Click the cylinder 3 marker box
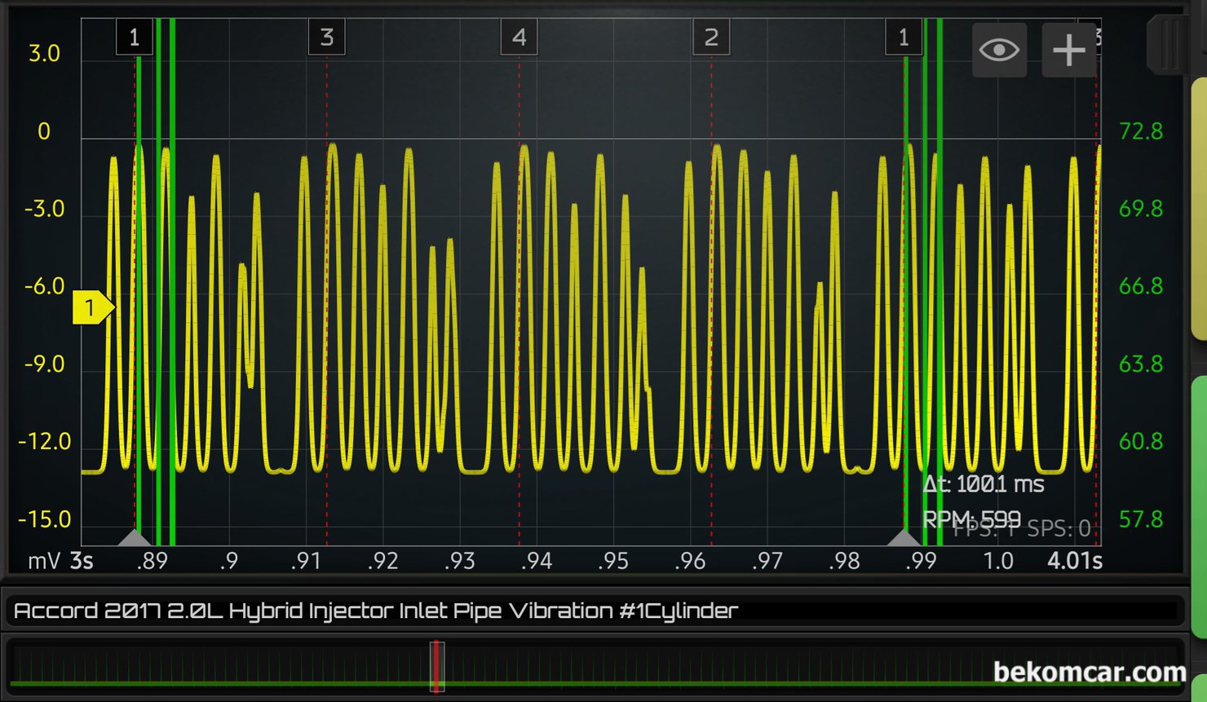The height and width of the screenshot is (702, 1207). click(326, 38)
